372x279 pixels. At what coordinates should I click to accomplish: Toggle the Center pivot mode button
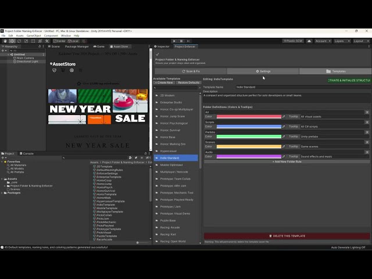click(59, 41)
